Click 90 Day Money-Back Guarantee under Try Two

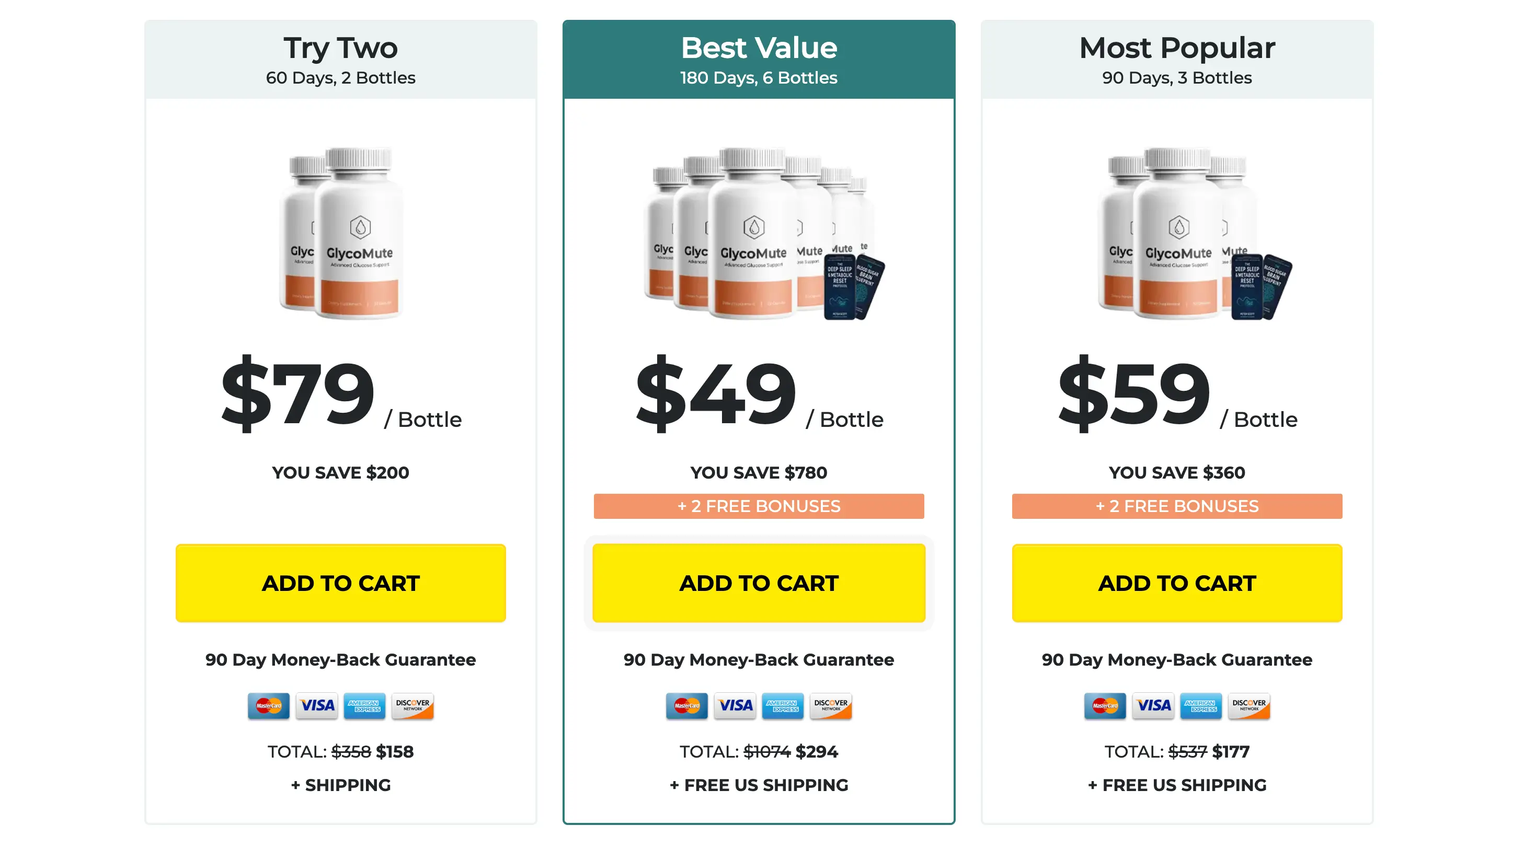click(x=340, y=660)
